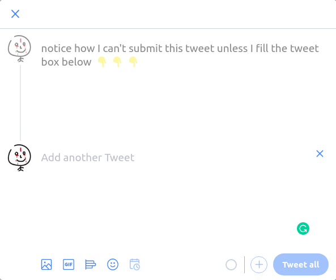Image resolution: width=336 pixels, height=280 pixels.
Task: Click the vertical divider beside plus button
Action: click(x=245, y=265)
